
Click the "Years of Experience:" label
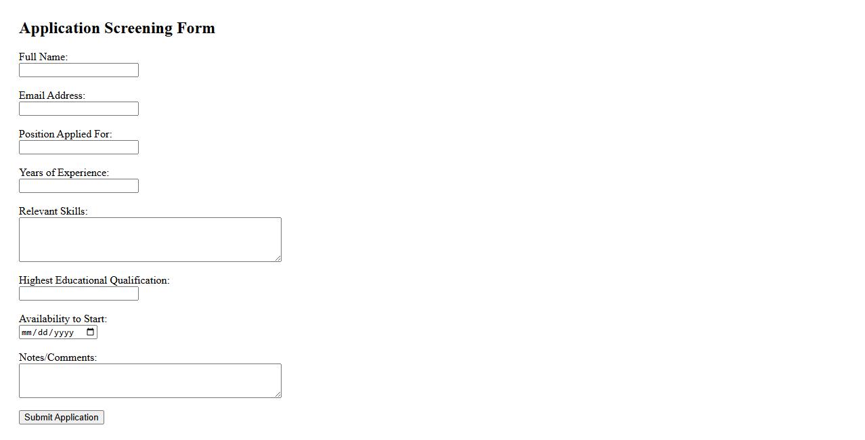(x=64, y=173)
